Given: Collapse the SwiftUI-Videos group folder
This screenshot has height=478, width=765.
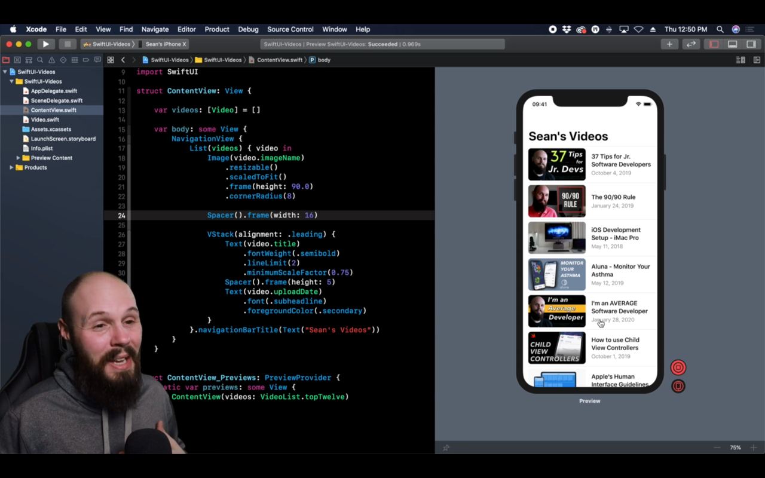Looking at the screenshot, I should (x=11, y=81).
